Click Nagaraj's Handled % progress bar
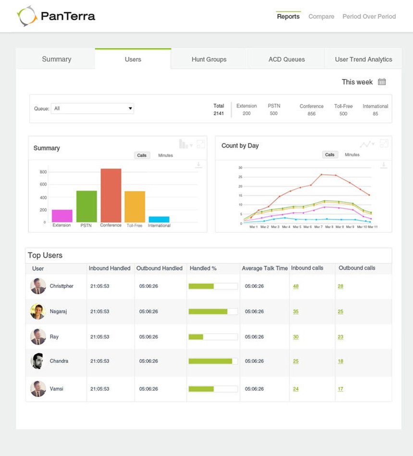 coord(213,312)
